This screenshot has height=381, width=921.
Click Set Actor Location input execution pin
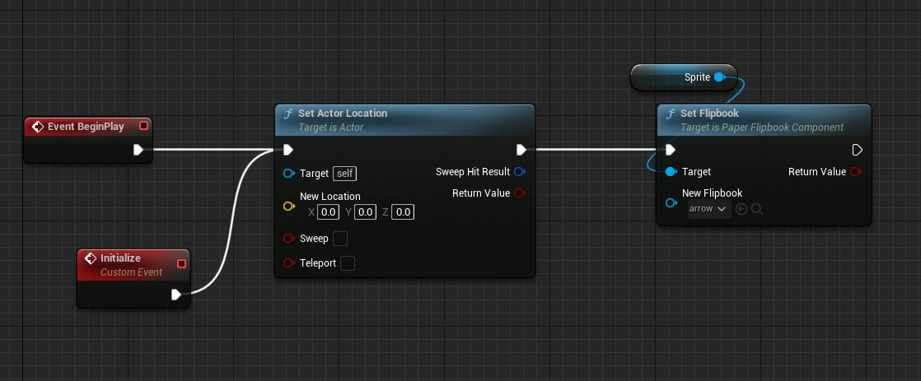[x=288, y=150]
